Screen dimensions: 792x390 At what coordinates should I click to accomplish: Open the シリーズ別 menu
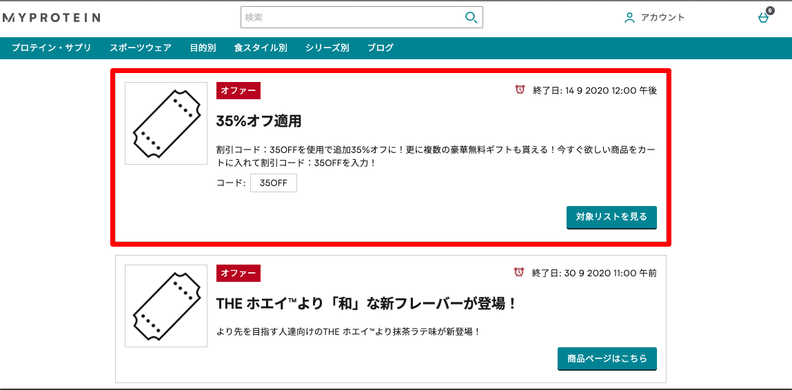pyautogui.click(x=327, y=48)
